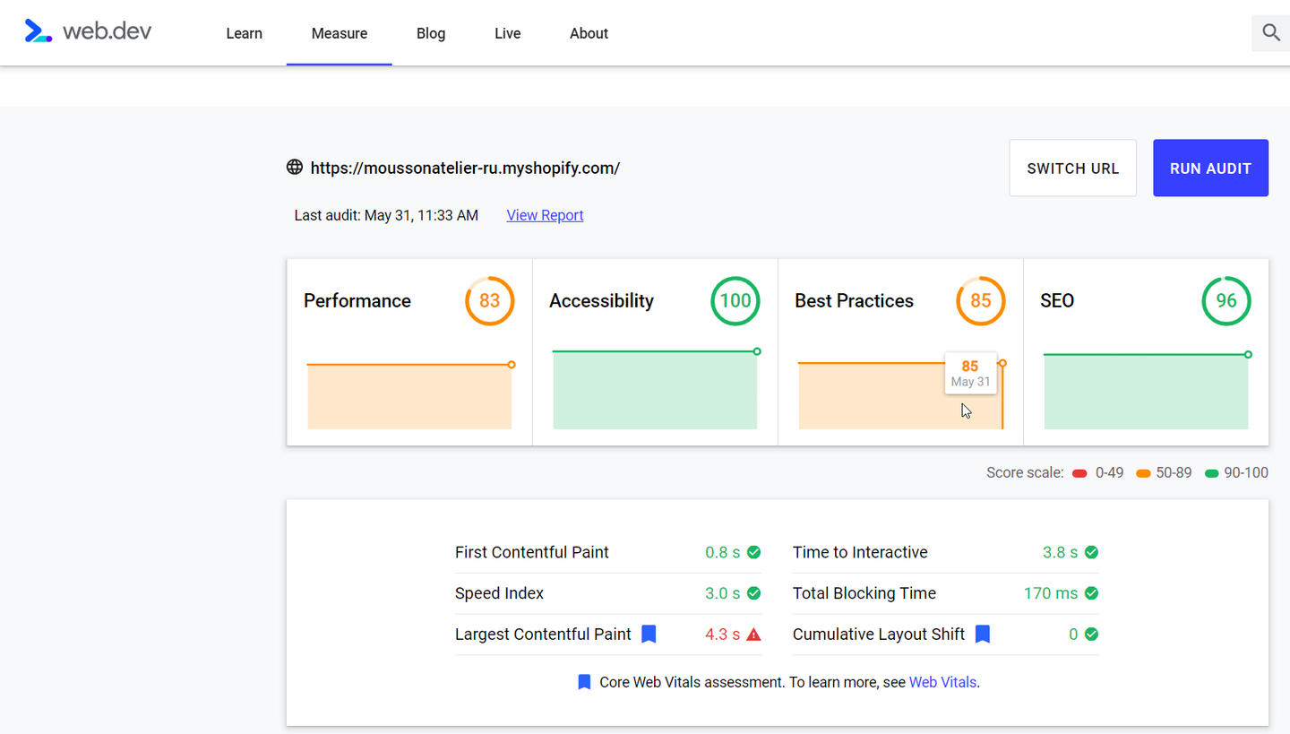Open the Live page
1290x734 pixels.
coord(507,33)
